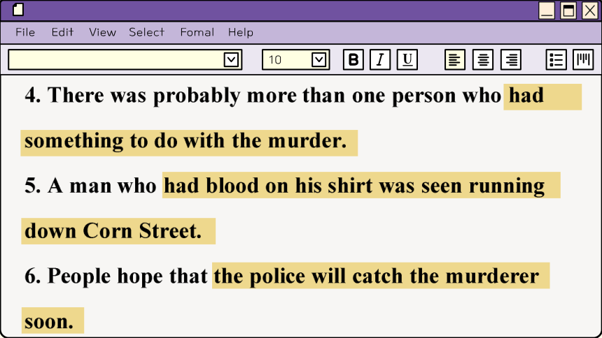Click the column layout icon
Screen dimensions: 602x338
point(583,59)
